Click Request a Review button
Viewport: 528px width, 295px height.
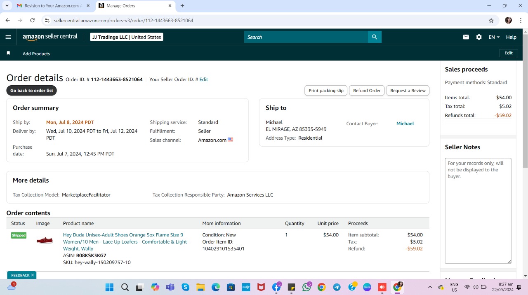coord(408,91)
